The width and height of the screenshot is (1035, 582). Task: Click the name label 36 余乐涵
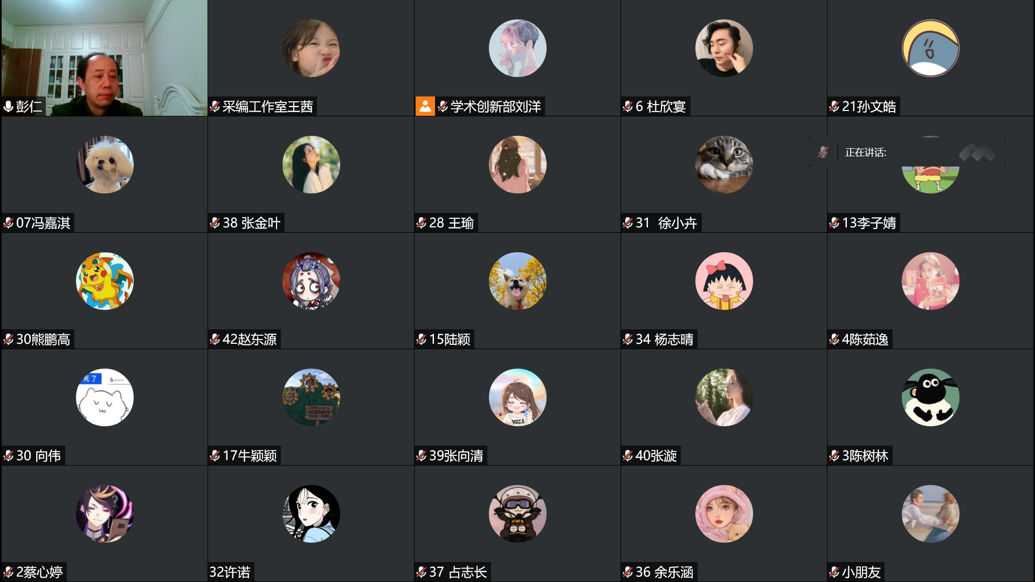[x=665, y=572]
